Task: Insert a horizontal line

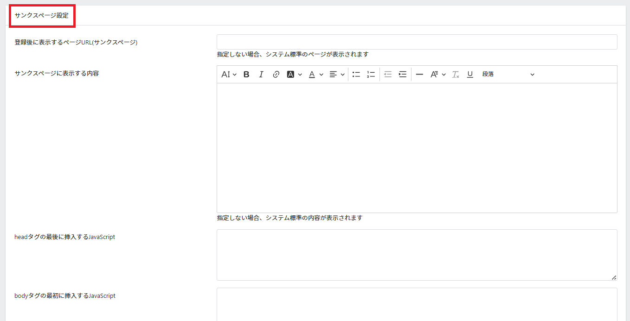Action: coord(419,75)
